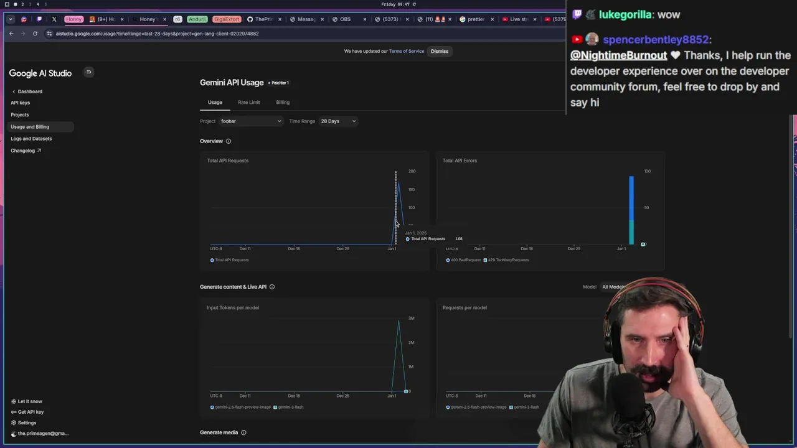Viewport: 797px width, 448px height.
Task: Open the Project foobar dropdown
Action: point(250,121)
